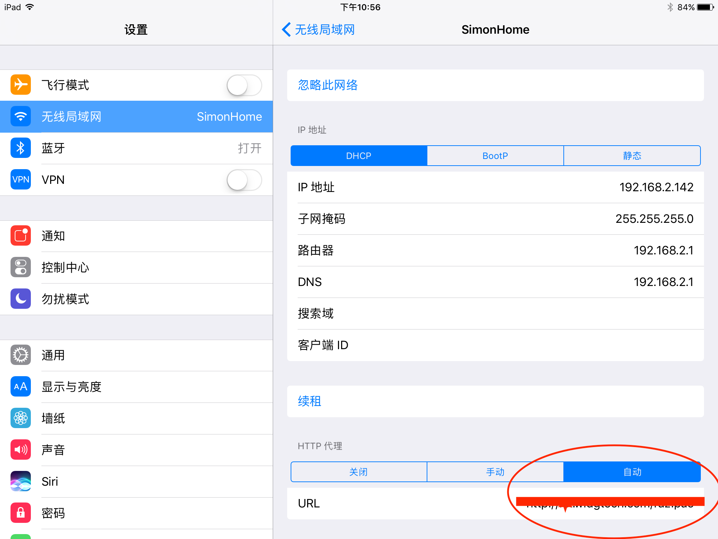Screen dimensions: 718x539
Task: Set HTTP proxy to 自动
Action: tap(632, 472)
